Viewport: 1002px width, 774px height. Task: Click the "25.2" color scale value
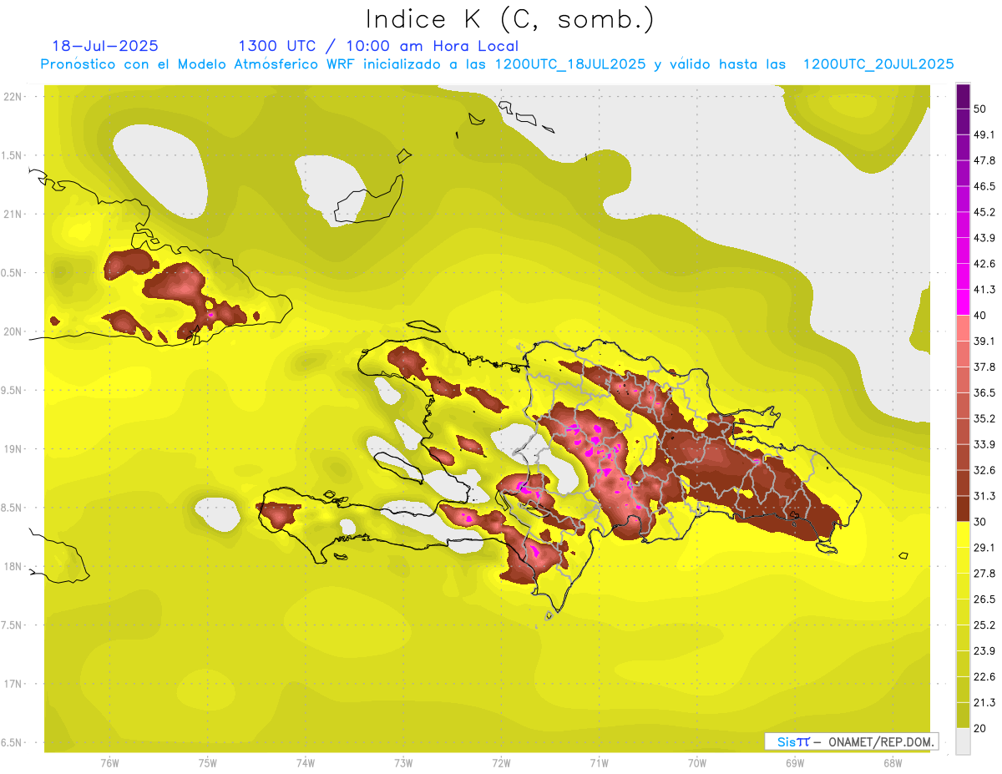tap(984, 625)
